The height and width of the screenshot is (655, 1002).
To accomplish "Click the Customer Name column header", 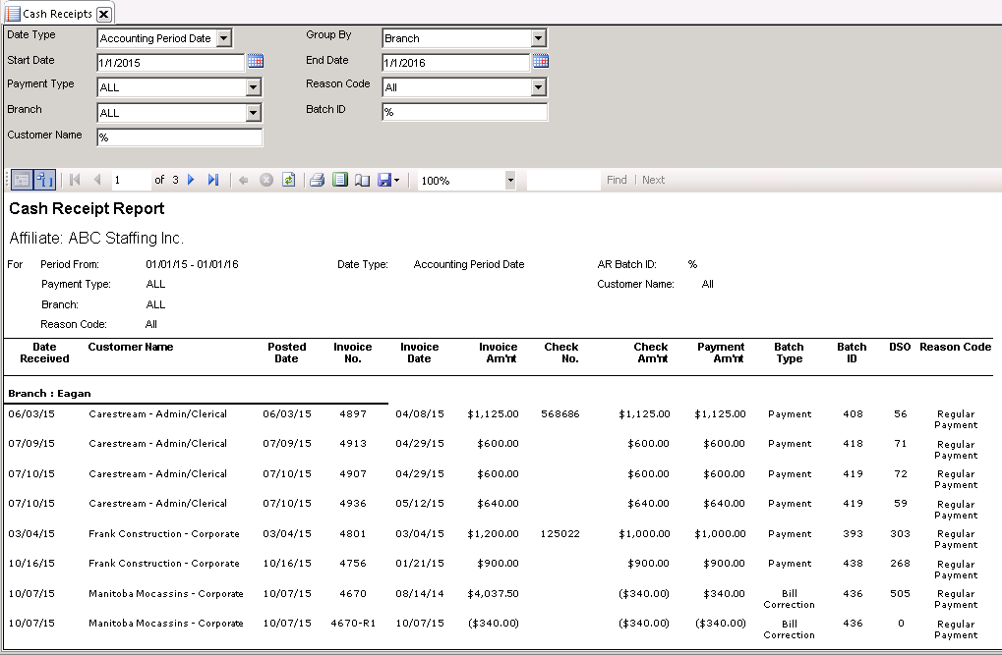I will [131, 347].
